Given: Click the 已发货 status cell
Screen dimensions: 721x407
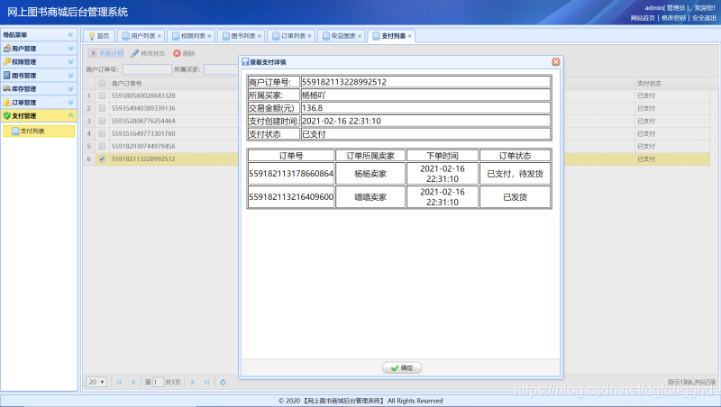Looking at the screenshot, I should (x=515, y=196).
